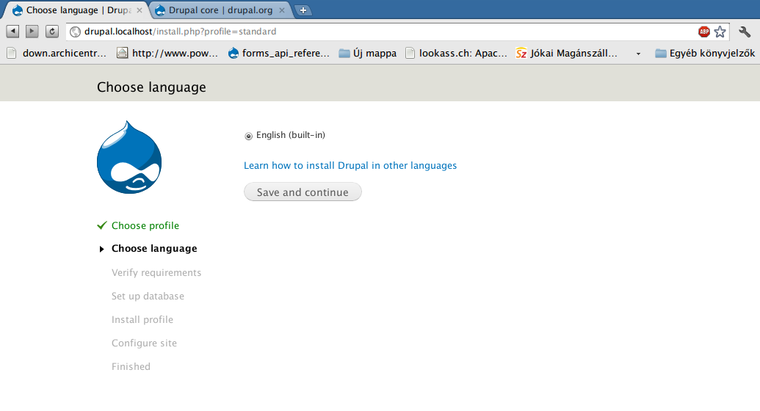Bookmark this page with the star icon
The image size is (760, 411).
(720, 32)
